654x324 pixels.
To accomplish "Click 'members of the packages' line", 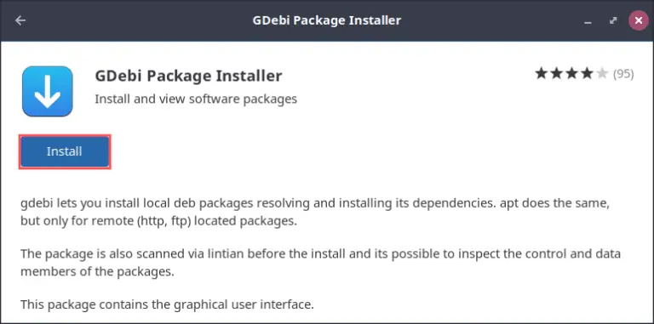I will point(97,272).
